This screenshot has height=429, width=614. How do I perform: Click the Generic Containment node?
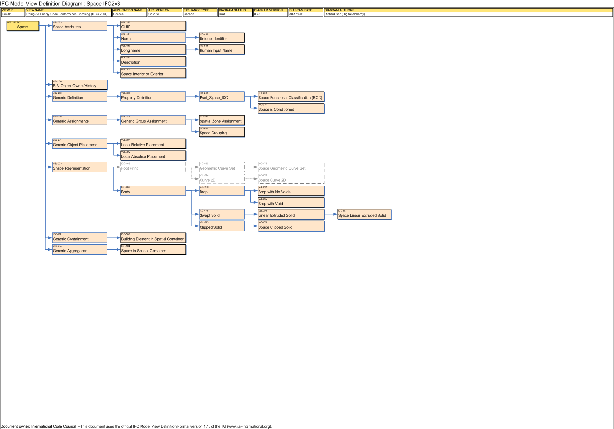click(80, 237)
